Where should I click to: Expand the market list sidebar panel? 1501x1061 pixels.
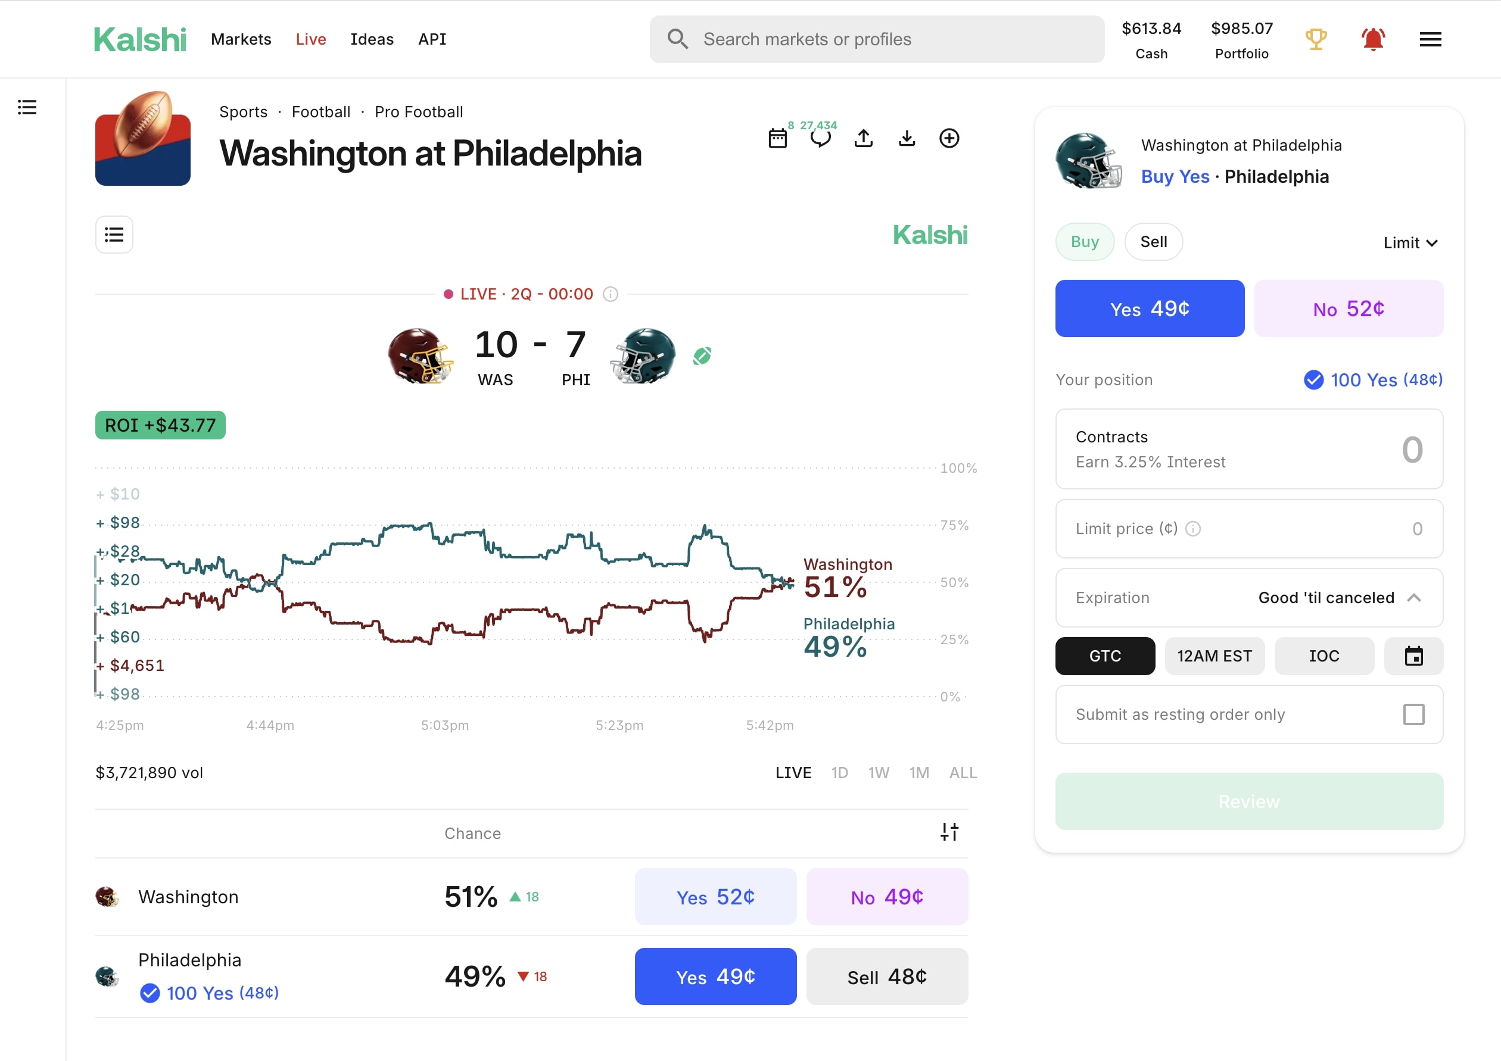(27, 107)
